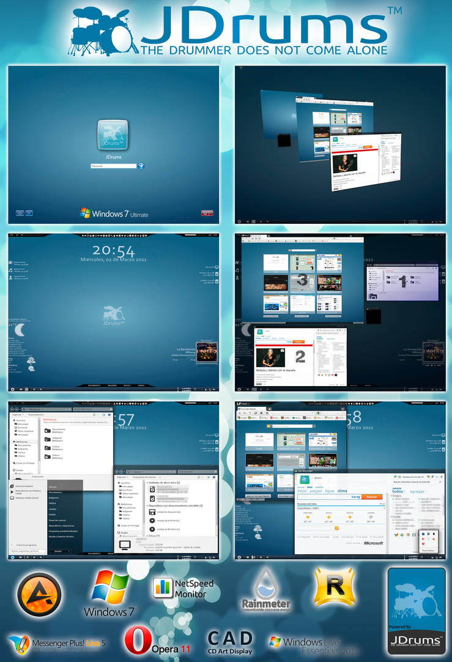
Task: Open the todos filter dropdown in Messenger
Action: pyautogui.click(x=398, y=491)
